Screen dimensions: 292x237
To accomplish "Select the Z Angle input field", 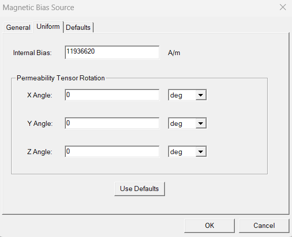I will tap(112, 152).
